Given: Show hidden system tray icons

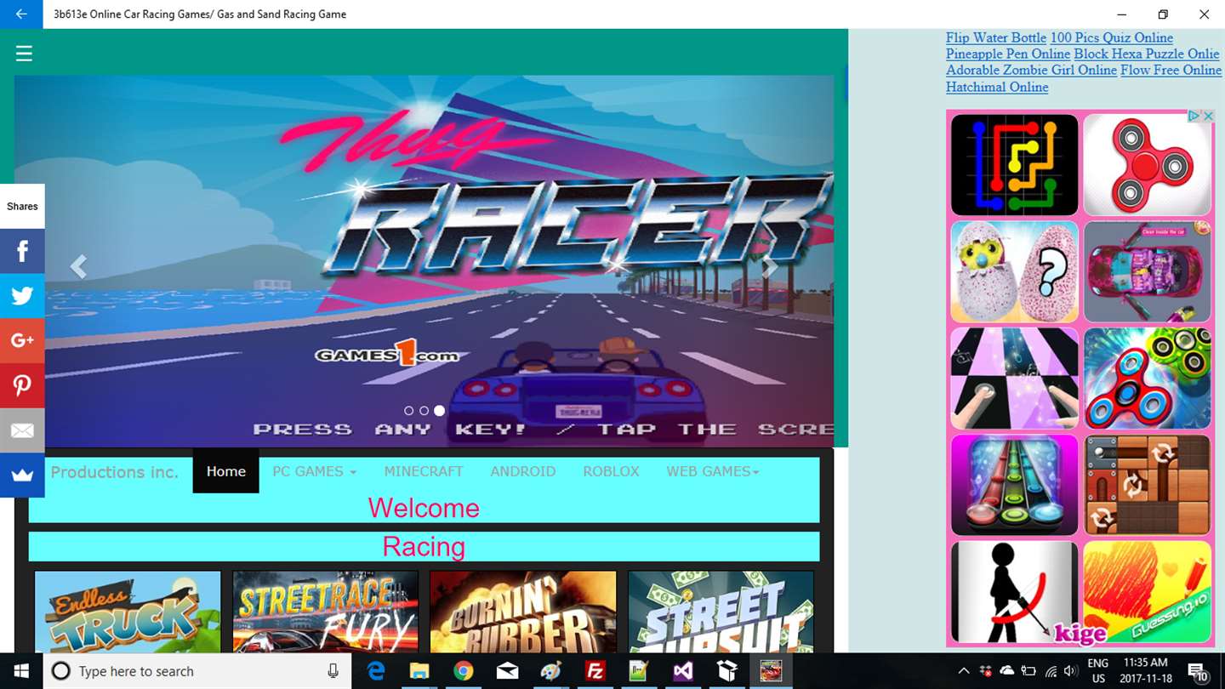Looking at the screenshot, I should 963,671.
